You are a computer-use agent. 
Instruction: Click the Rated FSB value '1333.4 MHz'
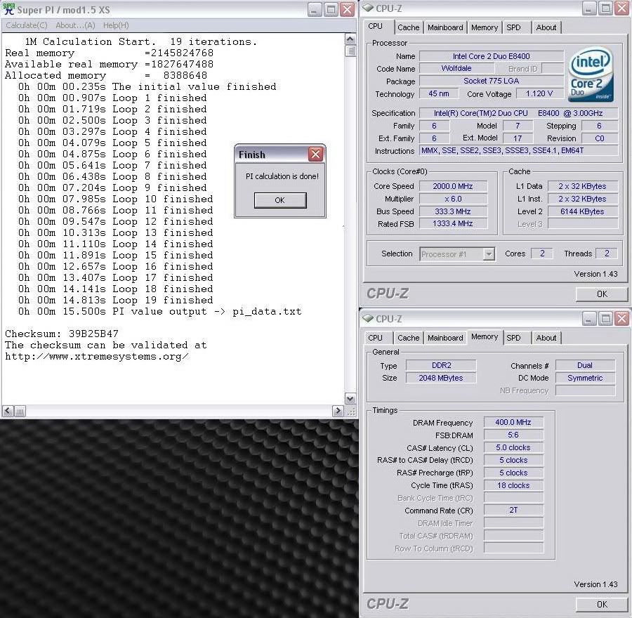pyautogui.click(x=453, y=223)
